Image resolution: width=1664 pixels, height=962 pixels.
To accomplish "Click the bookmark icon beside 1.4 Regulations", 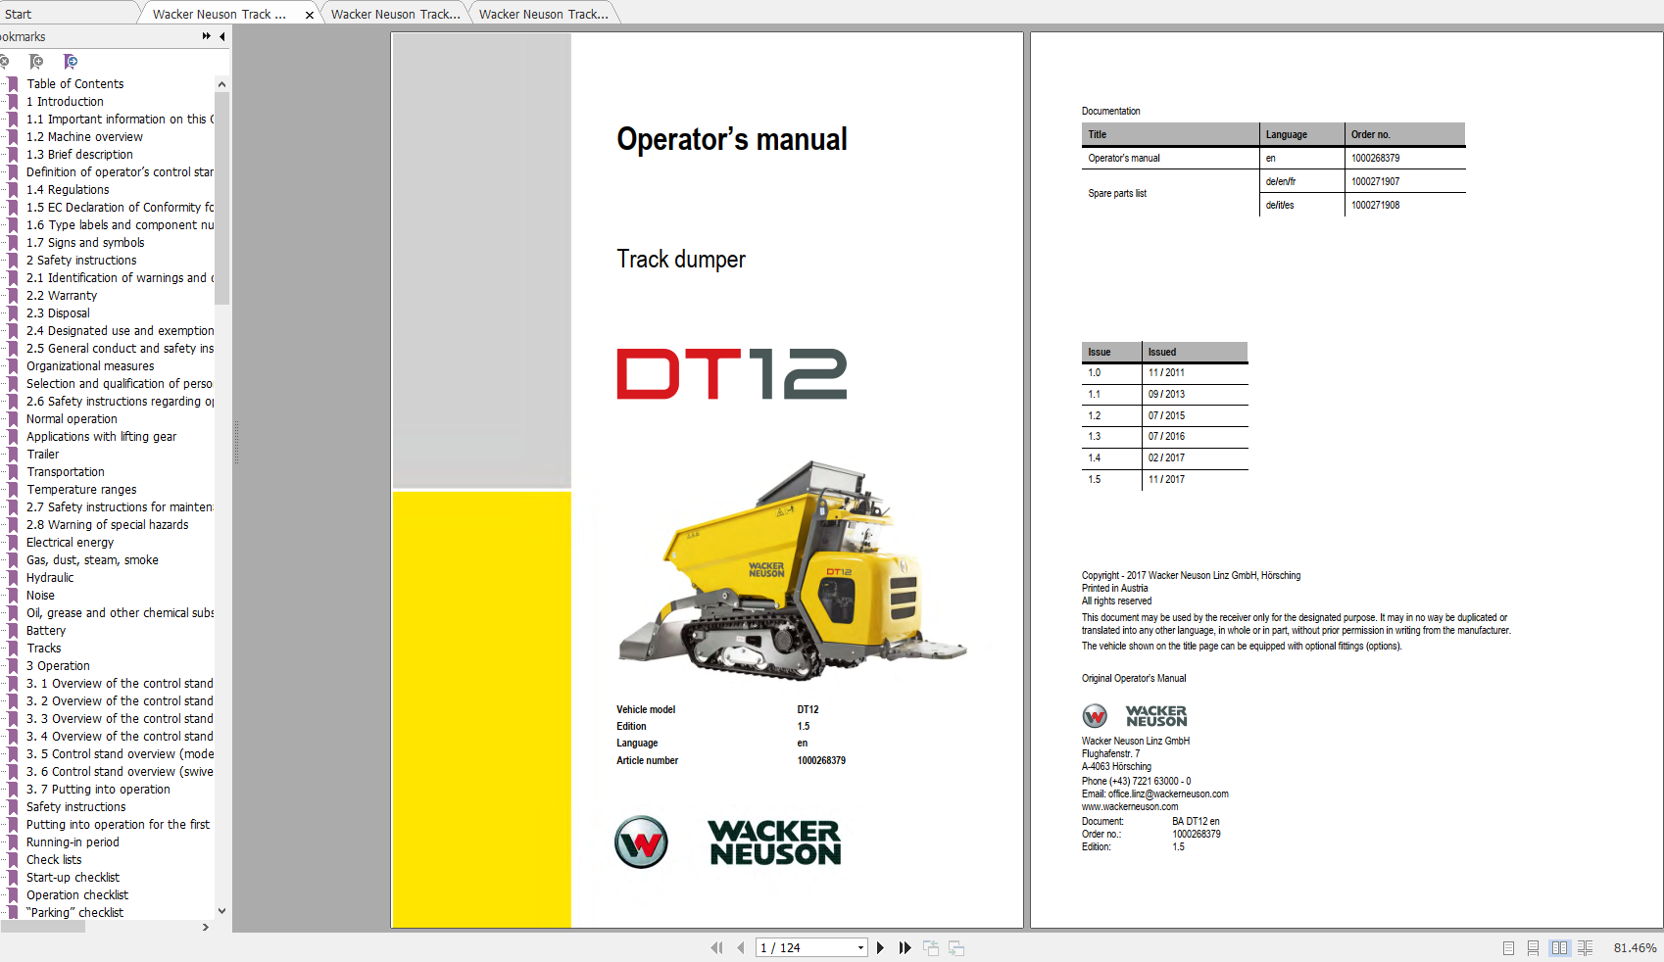I will click(x=14, y=190).
